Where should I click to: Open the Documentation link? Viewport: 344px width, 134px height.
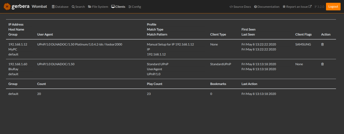(x=267, y=7)
